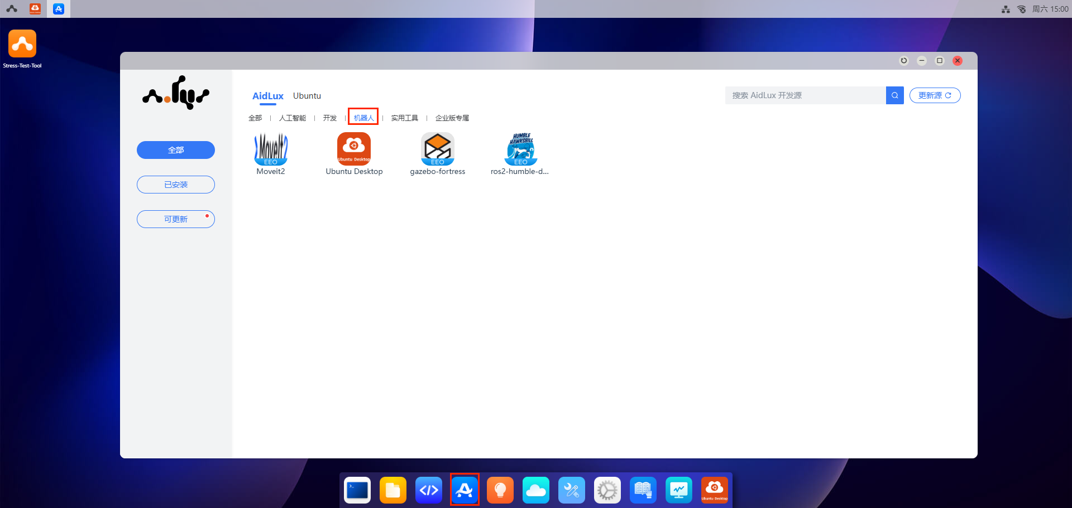This screenshot has width=1072, height=508.
Task: Open Stress-Test-Tool desktop shortcut
Action: pos(22,44)
